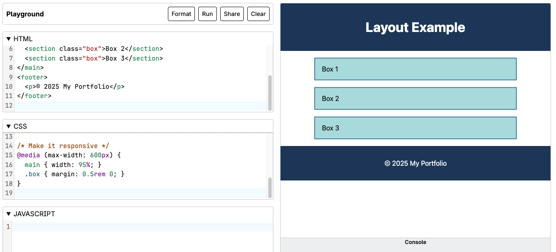
Task: Click the CSS editor scrollbar thumb
Action: coord(270,188)
